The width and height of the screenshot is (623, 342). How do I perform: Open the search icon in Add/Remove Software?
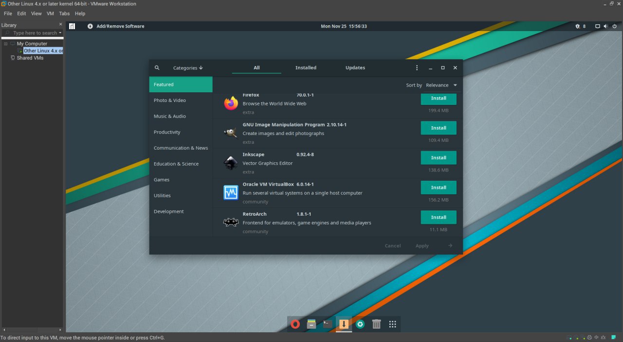coord(157,68)
